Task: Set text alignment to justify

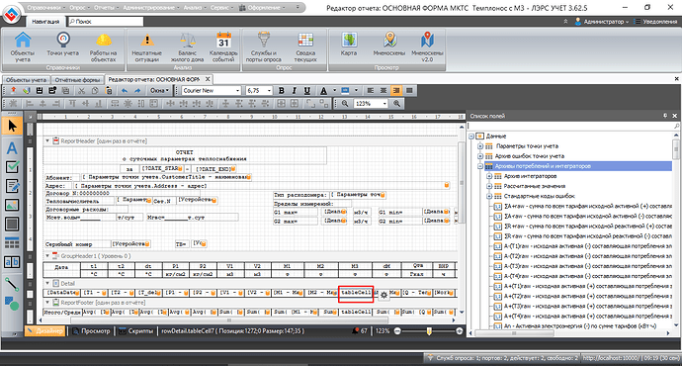Action: [x=409, y=91]
